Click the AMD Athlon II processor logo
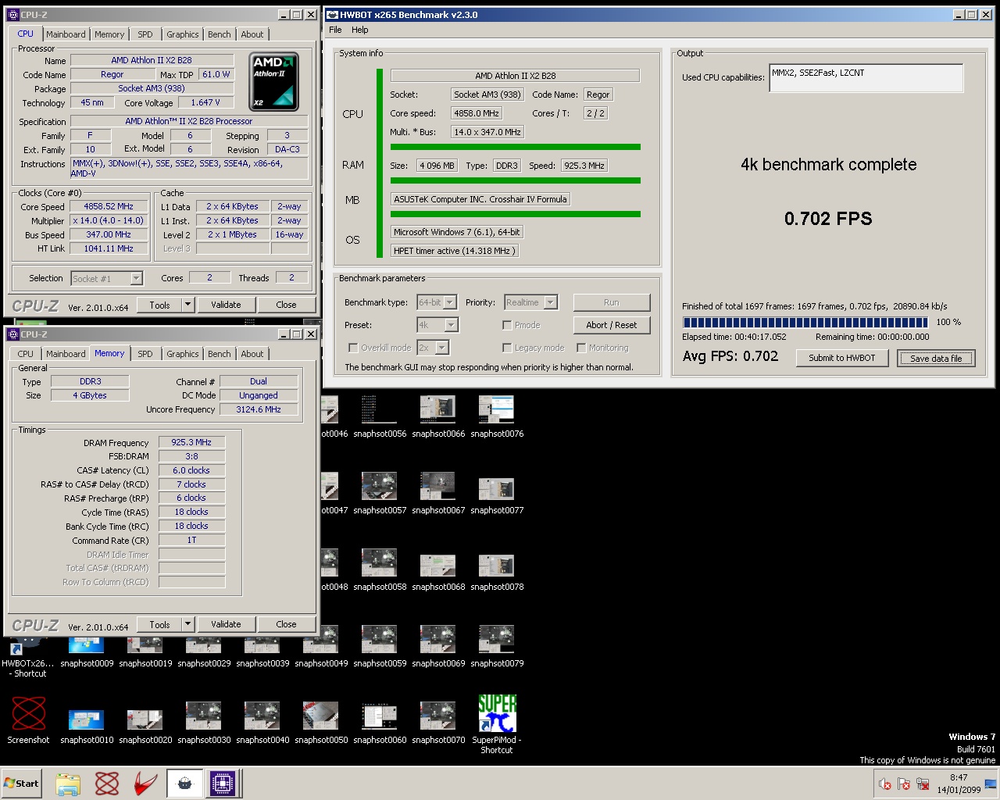Viewport: 1000px width, 800px height. click(x=273, y=81)
